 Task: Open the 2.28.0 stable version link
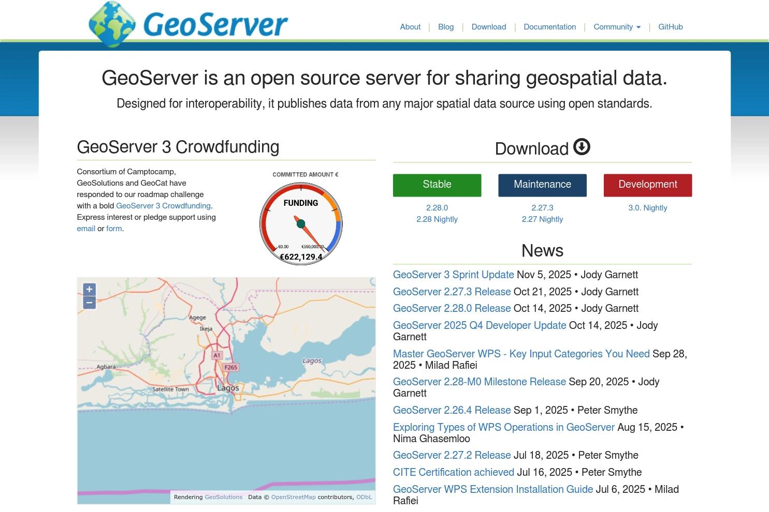(437, 208)
